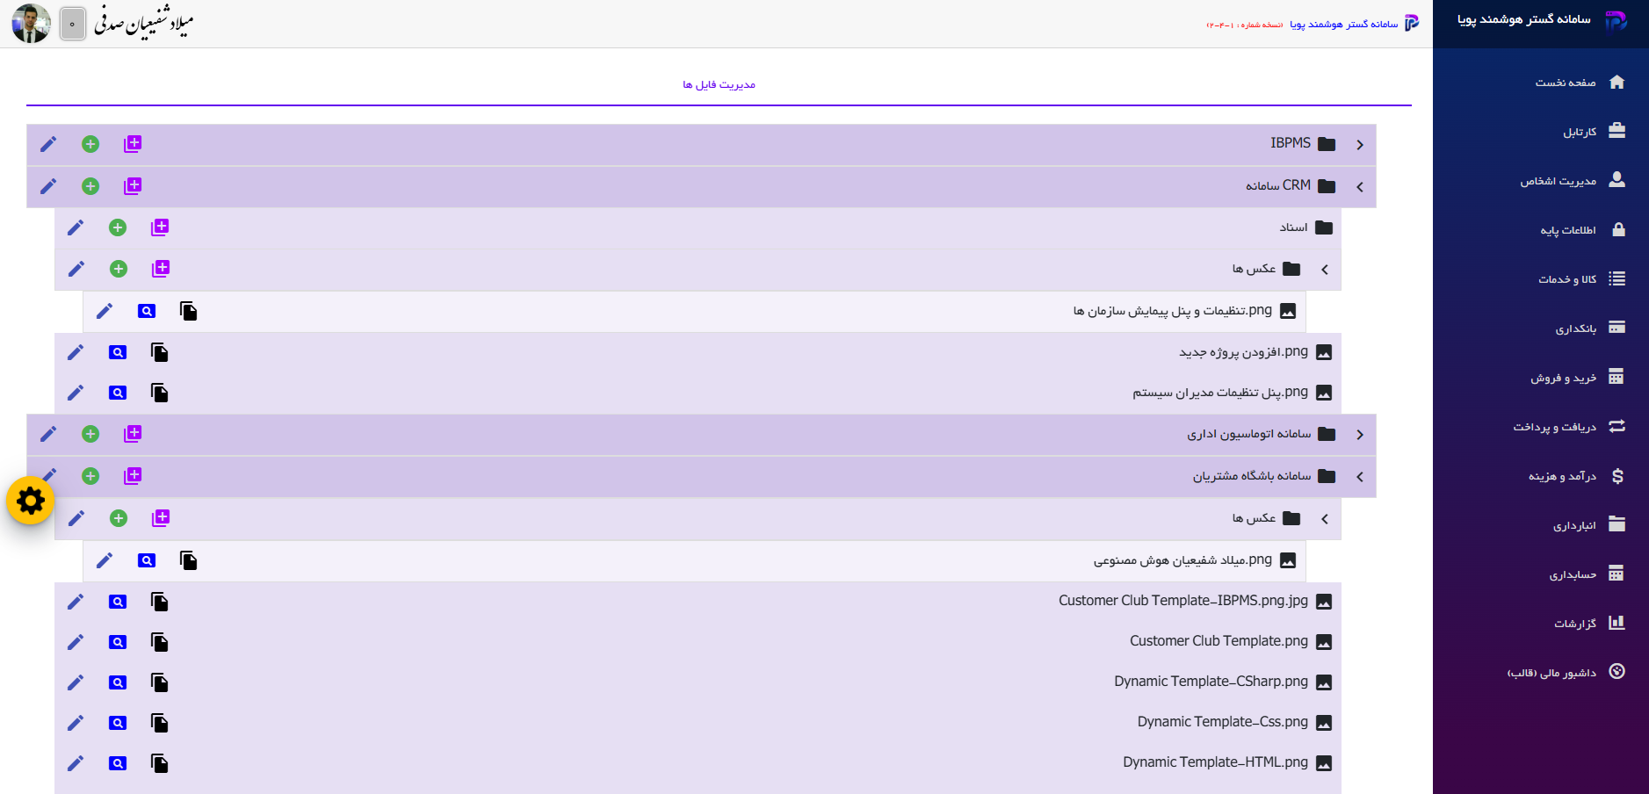Copy the Customer Club Template.png file

click(159, 642)
